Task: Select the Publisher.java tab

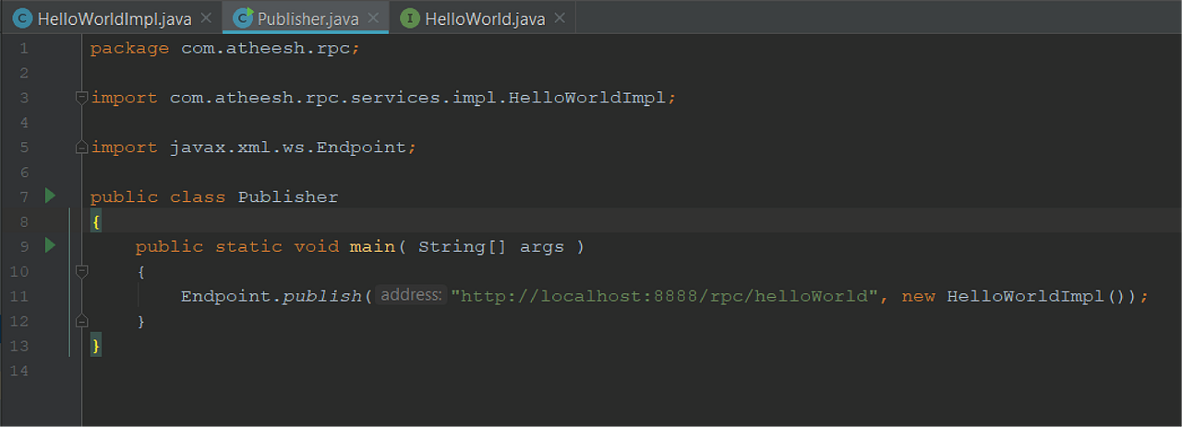Action: coord(306,18)
